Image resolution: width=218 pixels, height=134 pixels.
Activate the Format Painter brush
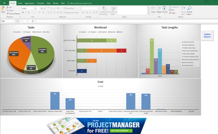click(x=7, y=14)
